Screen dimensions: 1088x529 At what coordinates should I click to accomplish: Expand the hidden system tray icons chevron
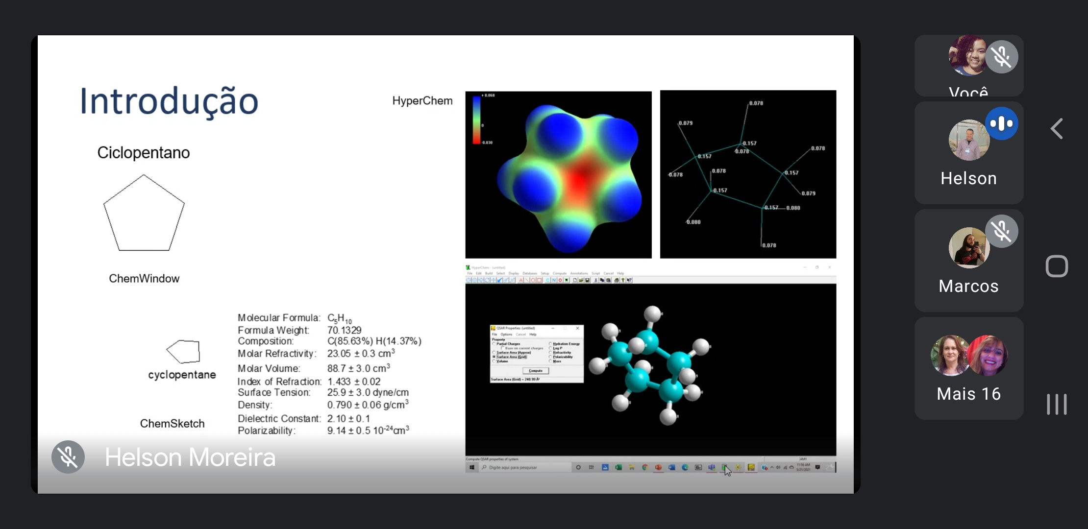point(772,467)
